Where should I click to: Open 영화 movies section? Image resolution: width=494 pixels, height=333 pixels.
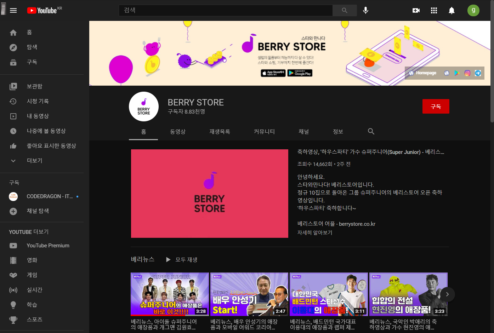[42, 260]
